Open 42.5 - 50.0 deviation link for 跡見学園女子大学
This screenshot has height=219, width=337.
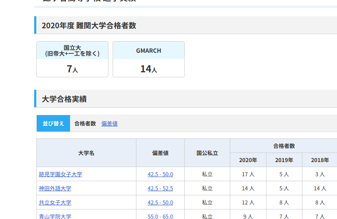pos(160,174)
